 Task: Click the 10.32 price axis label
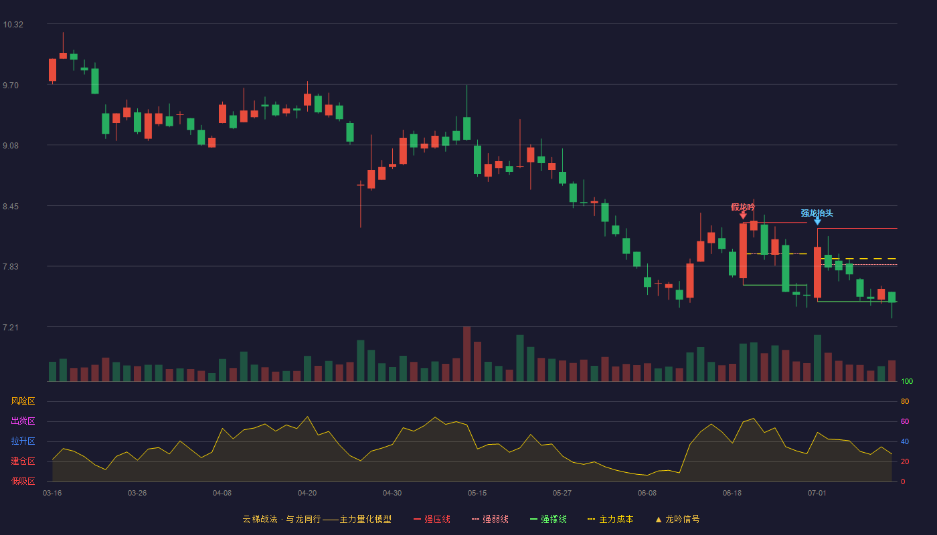(13, 25)
